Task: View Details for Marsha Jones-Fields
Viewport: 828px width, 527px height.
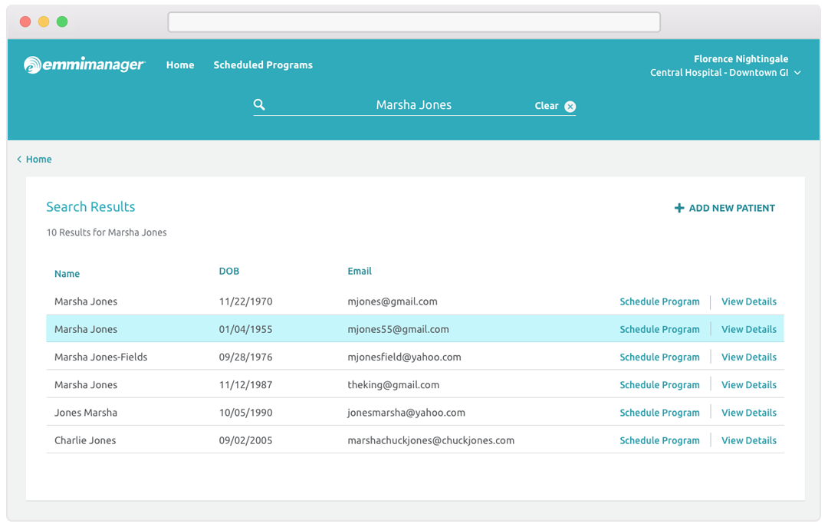Action: point(748,357)
